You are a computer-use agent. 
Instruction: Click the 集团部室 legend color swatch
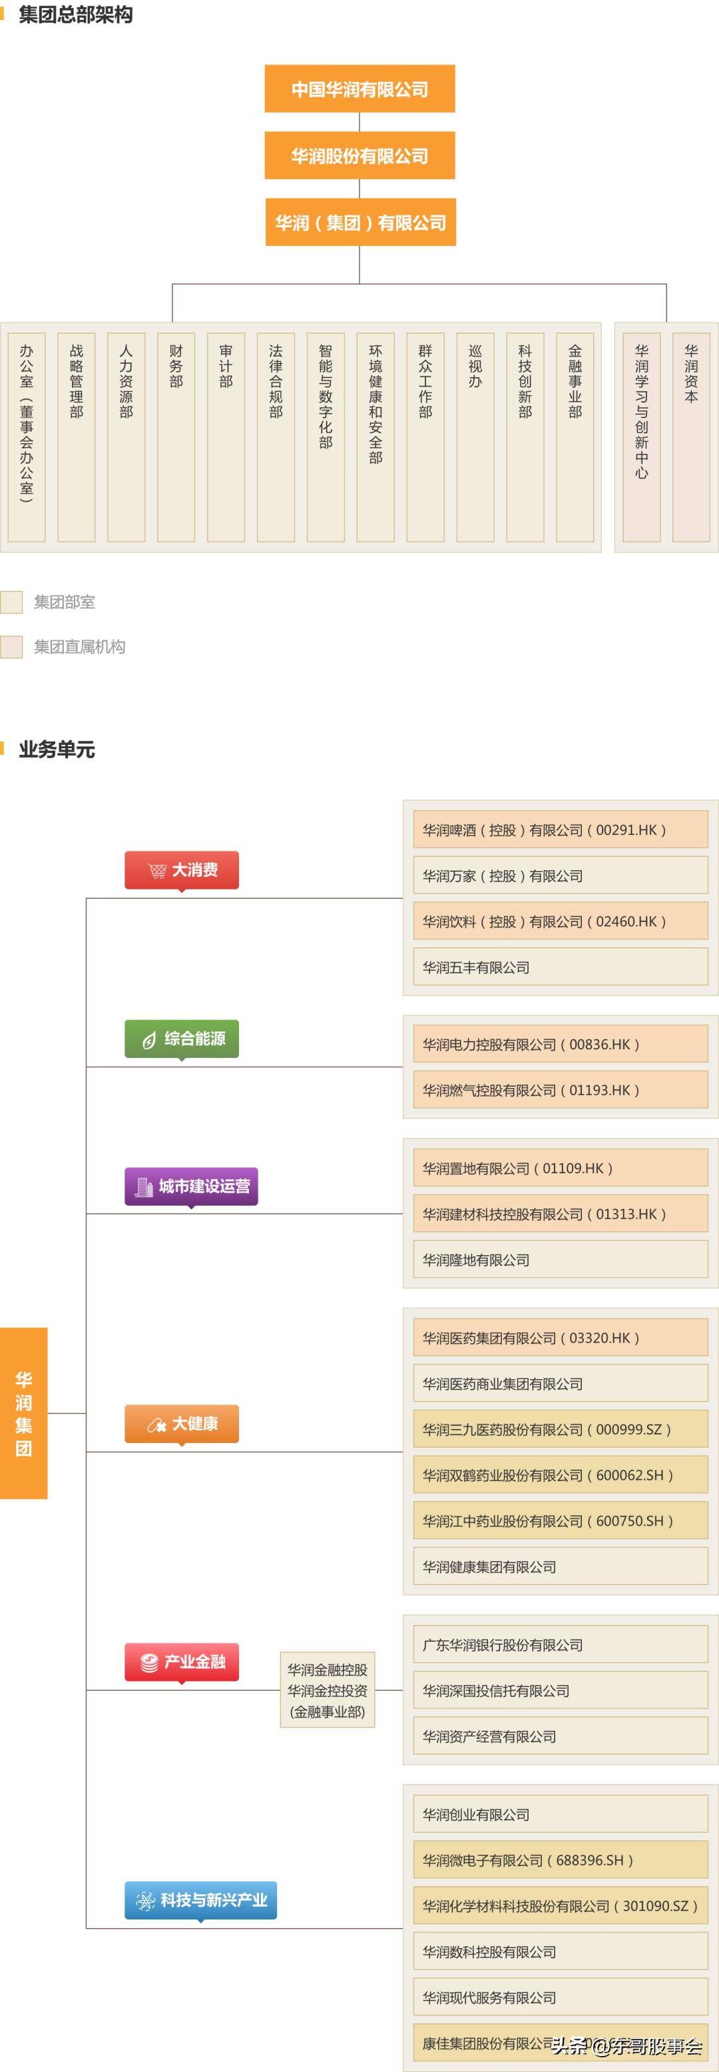coord(11,602)
